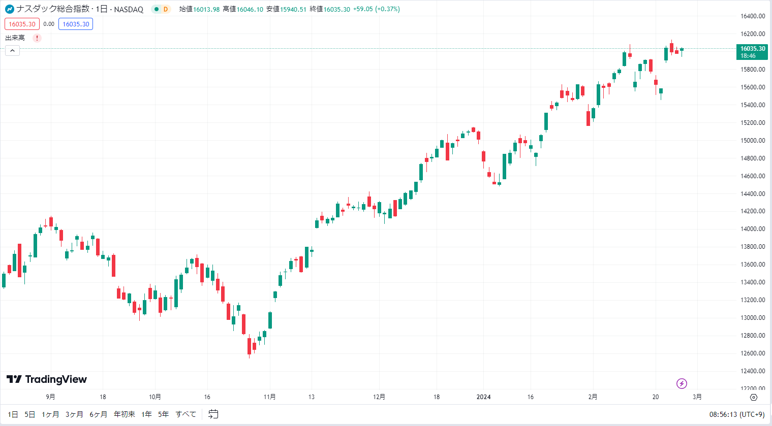Click the 始値 16013.98 open value
This screenshot has height=426, width=772.
click(x=199, y=9)
